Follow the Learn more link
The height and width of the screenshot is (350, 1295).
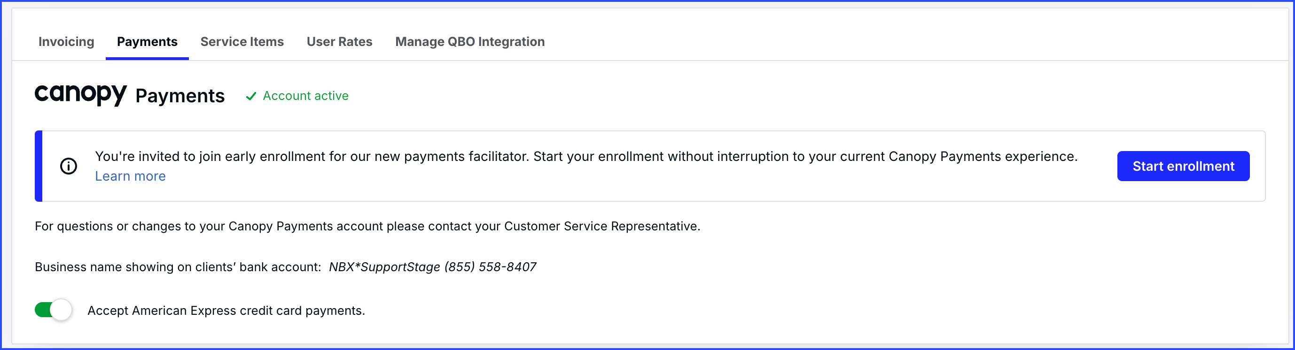pos(130,176)
